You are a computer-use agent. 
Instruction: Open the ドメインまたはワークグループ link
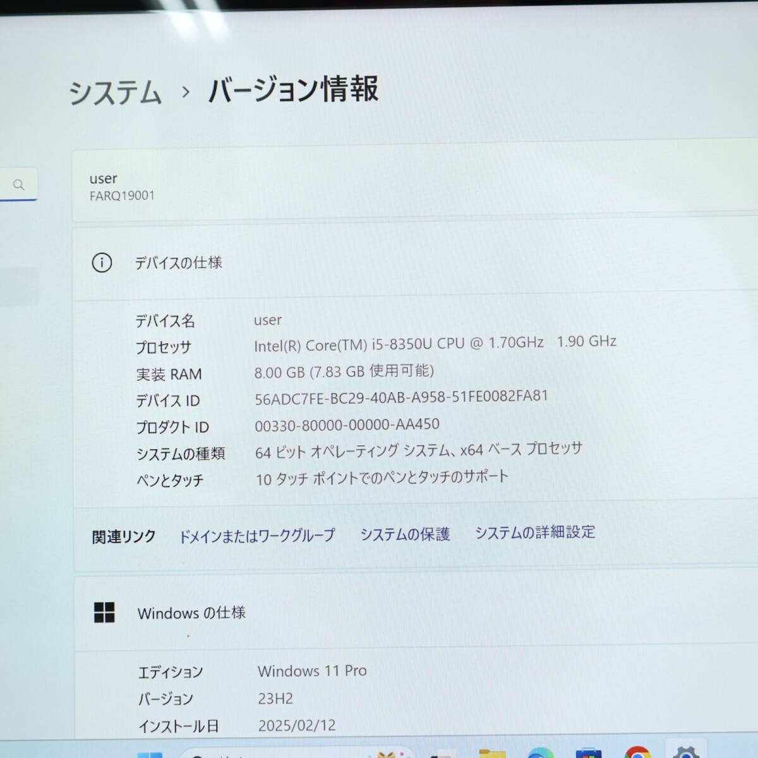[257, 536]
